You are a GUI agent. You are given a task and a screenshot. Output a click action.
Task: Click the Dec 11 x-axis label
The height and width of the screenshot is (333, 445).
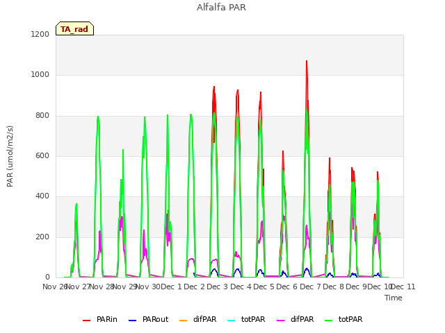click(403, 287)
